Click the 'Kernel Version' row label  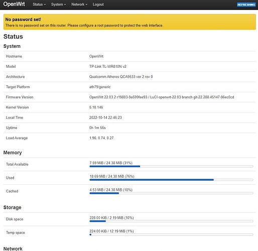click(x=18, y=107)
